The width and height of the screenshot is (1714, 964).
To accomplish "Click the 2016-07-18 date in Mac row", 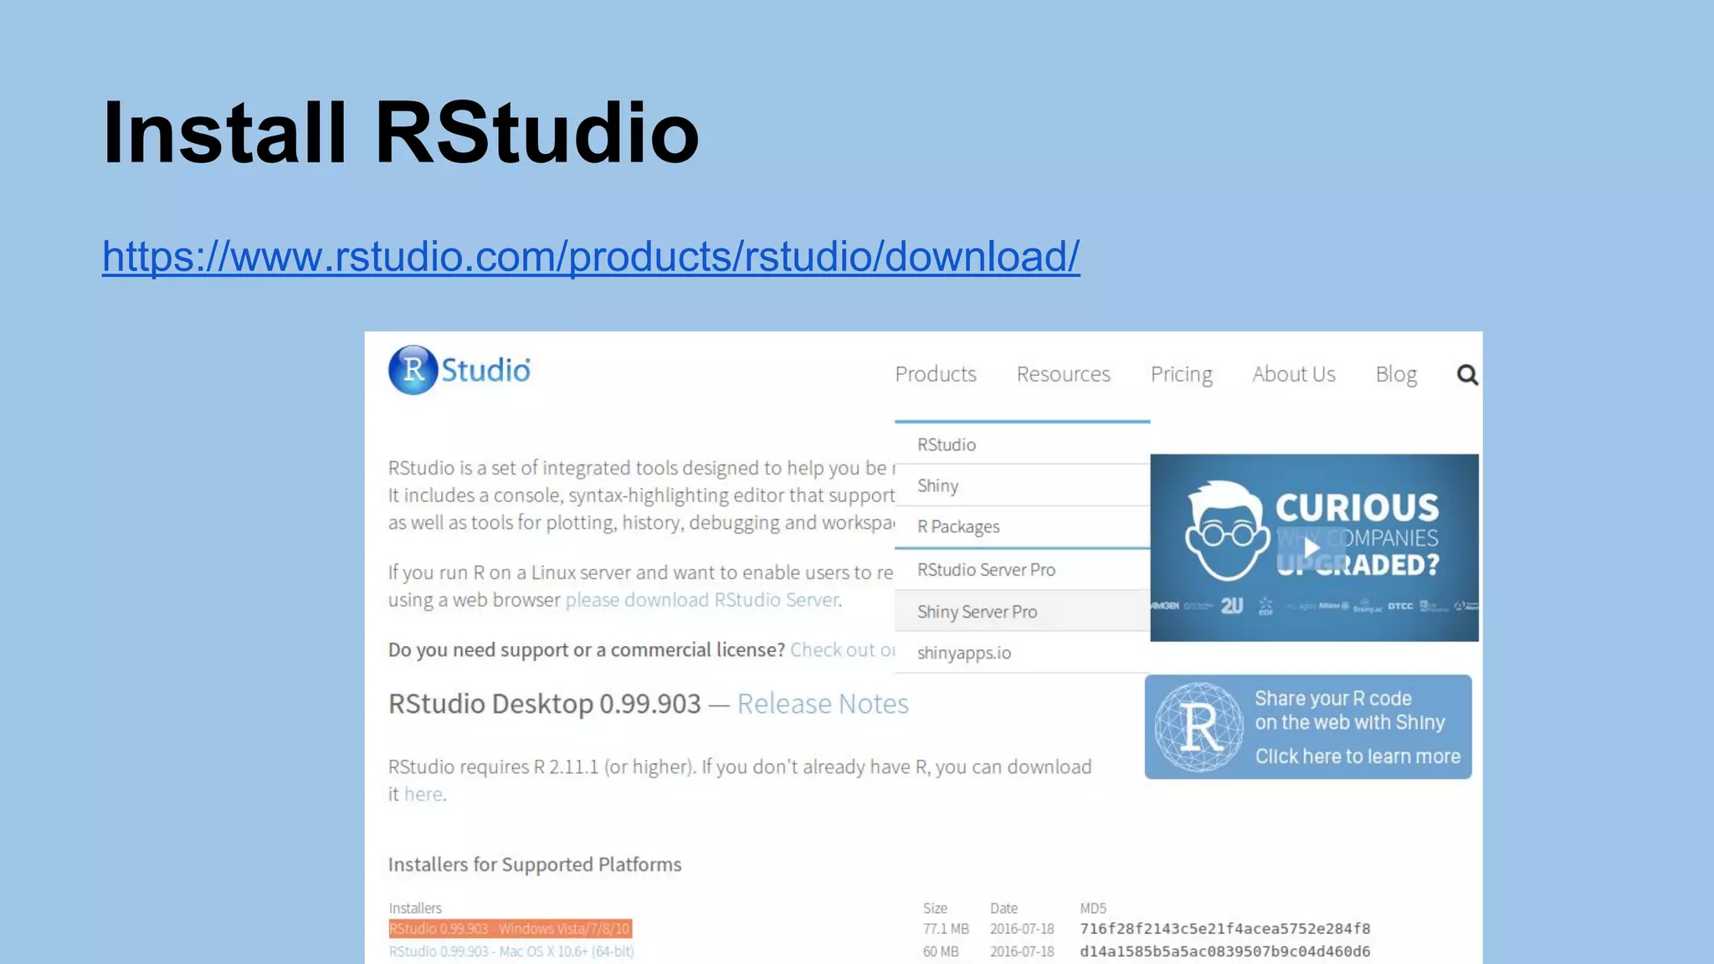I will pyautogui.click(x=1022, y=951).
